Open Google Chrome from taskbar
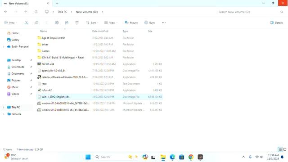 [191, 157]
